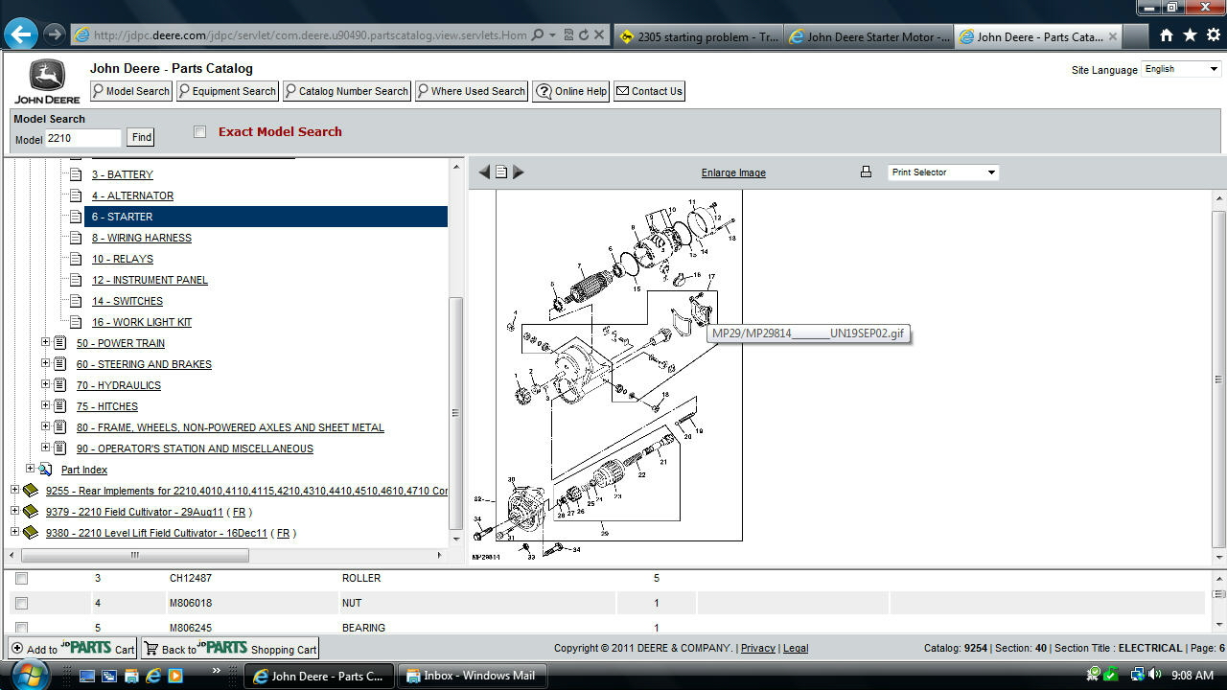Click the volume icon in system tray
Image resolution: width=1227 pixels, height=690 pixels.
coord(1157,676)
